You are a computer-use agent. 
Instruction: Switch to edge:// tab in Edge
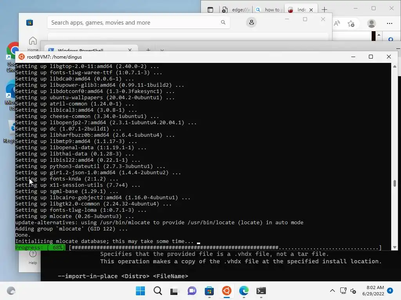click(236, 10)
